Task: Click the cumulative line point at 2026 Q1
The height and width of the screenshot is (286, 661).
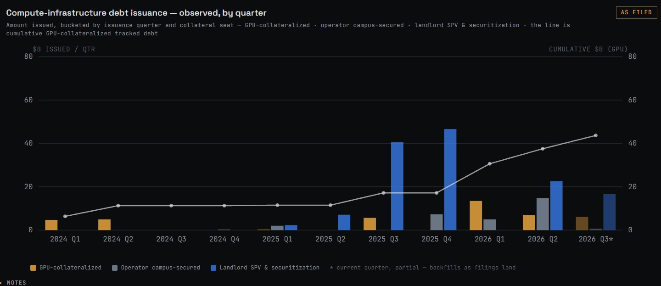Action: click(490, 164)
